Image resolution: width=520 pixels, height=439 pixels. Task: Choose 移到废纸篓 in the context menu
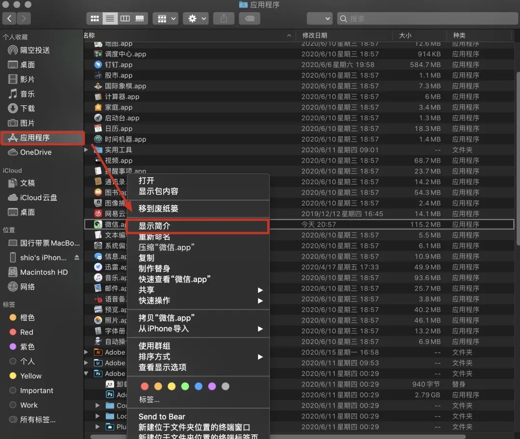pos(198,208)
